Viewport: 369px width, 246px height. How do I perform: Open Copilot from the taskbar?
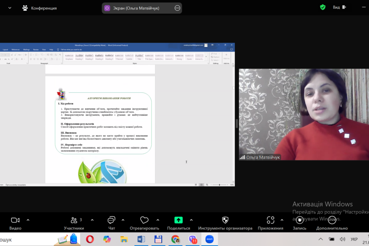coord(107,239)
